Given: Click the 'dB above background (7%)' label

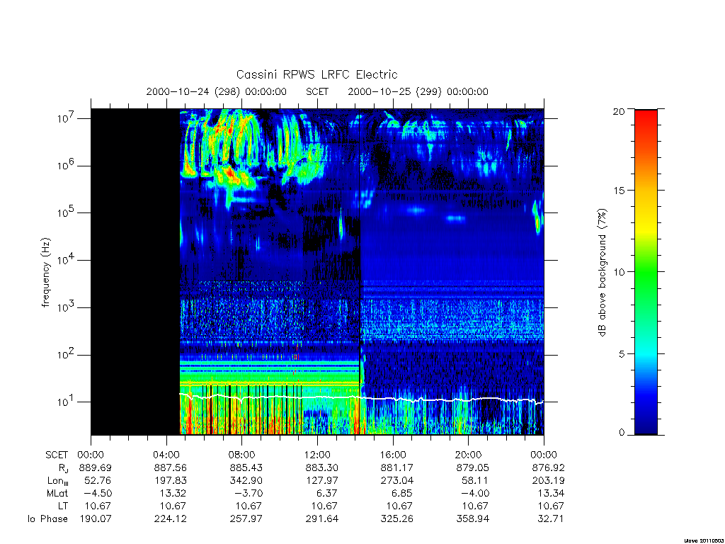Looking at the screenshot, I should click(x=602, y=273).
